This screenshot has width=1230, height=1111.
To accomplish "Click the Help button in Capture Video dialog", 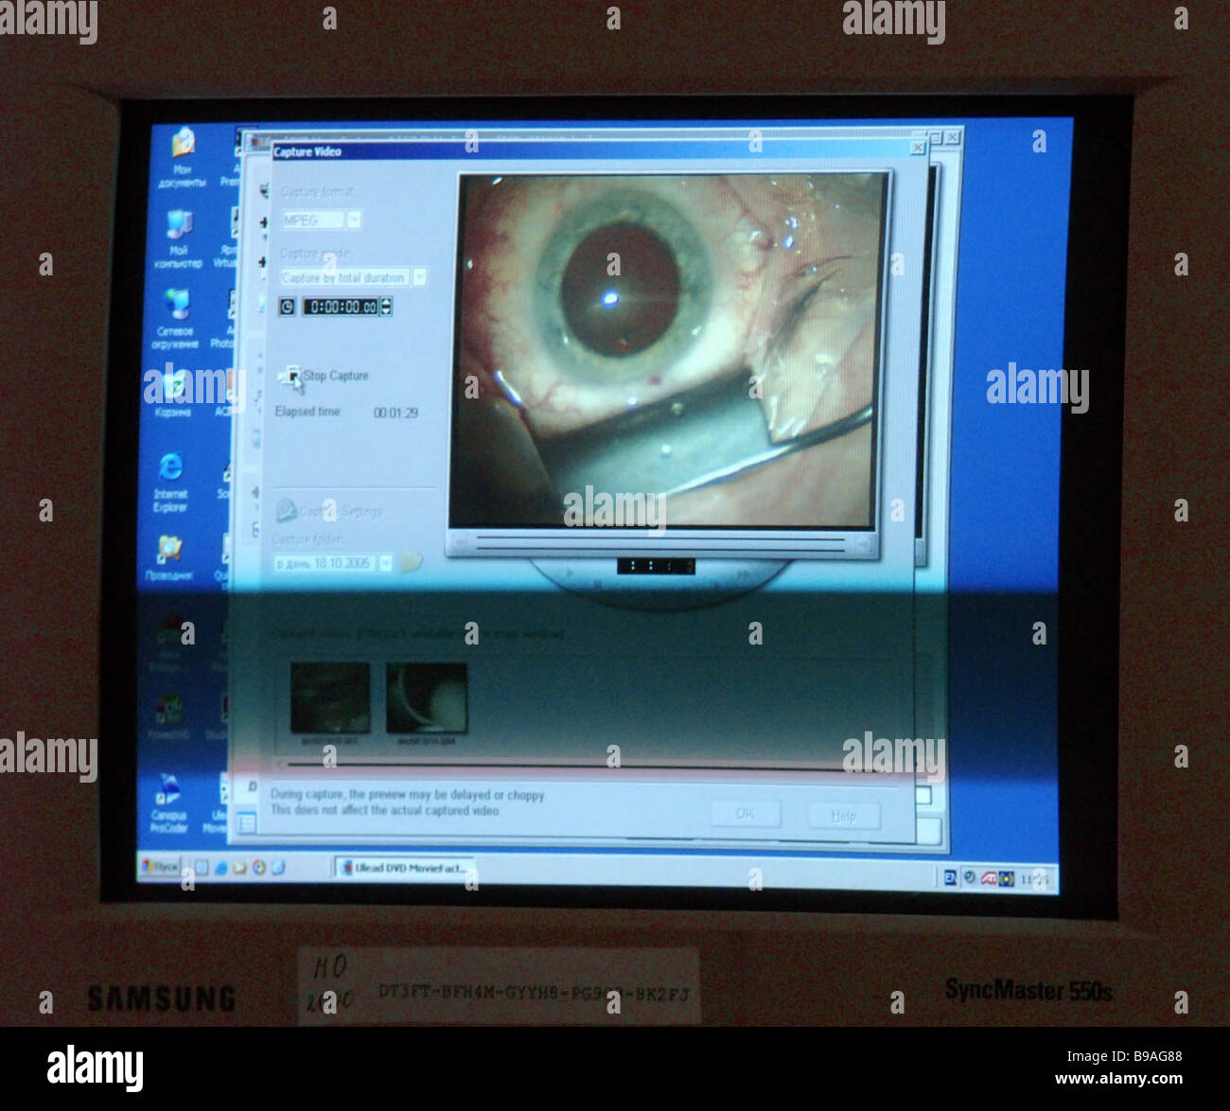I will click(843, 816).
